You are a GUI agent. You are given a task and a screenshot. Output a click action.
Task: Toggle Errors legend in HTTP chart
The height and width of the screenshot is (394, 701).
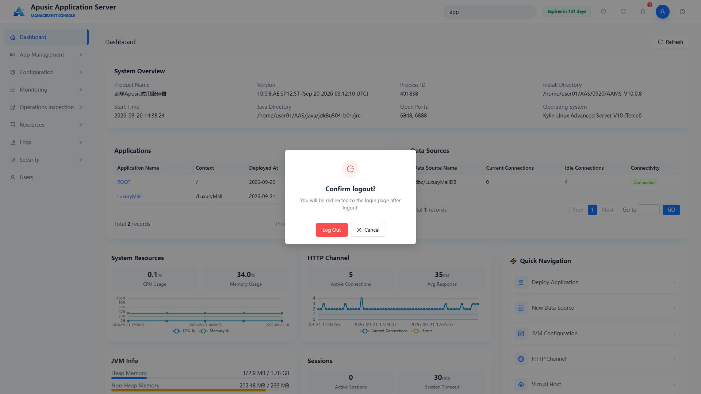tap(422, 331)
